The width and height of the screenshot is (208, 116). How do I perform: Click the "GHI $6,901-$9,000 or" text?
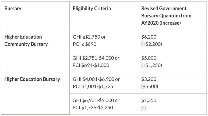96,100
